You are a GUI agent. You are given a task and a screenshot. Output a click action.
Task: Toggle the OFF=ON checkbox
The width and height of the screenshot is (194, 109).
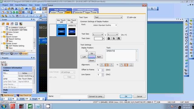pyautogui.click(x=128, y=18)
